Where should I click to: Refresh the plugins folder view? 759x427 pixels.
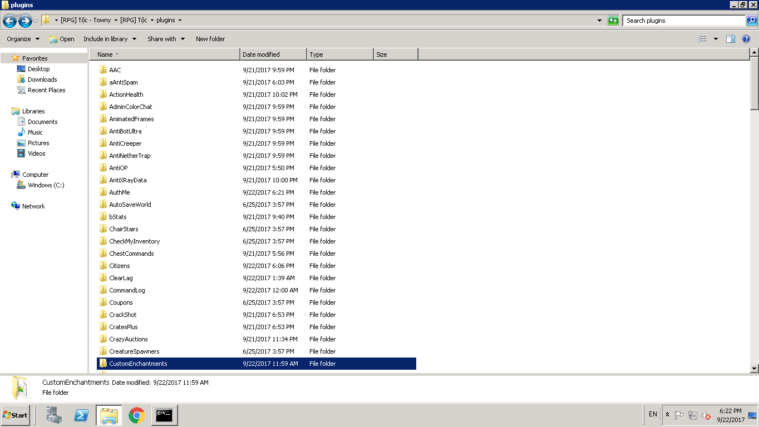613,21
